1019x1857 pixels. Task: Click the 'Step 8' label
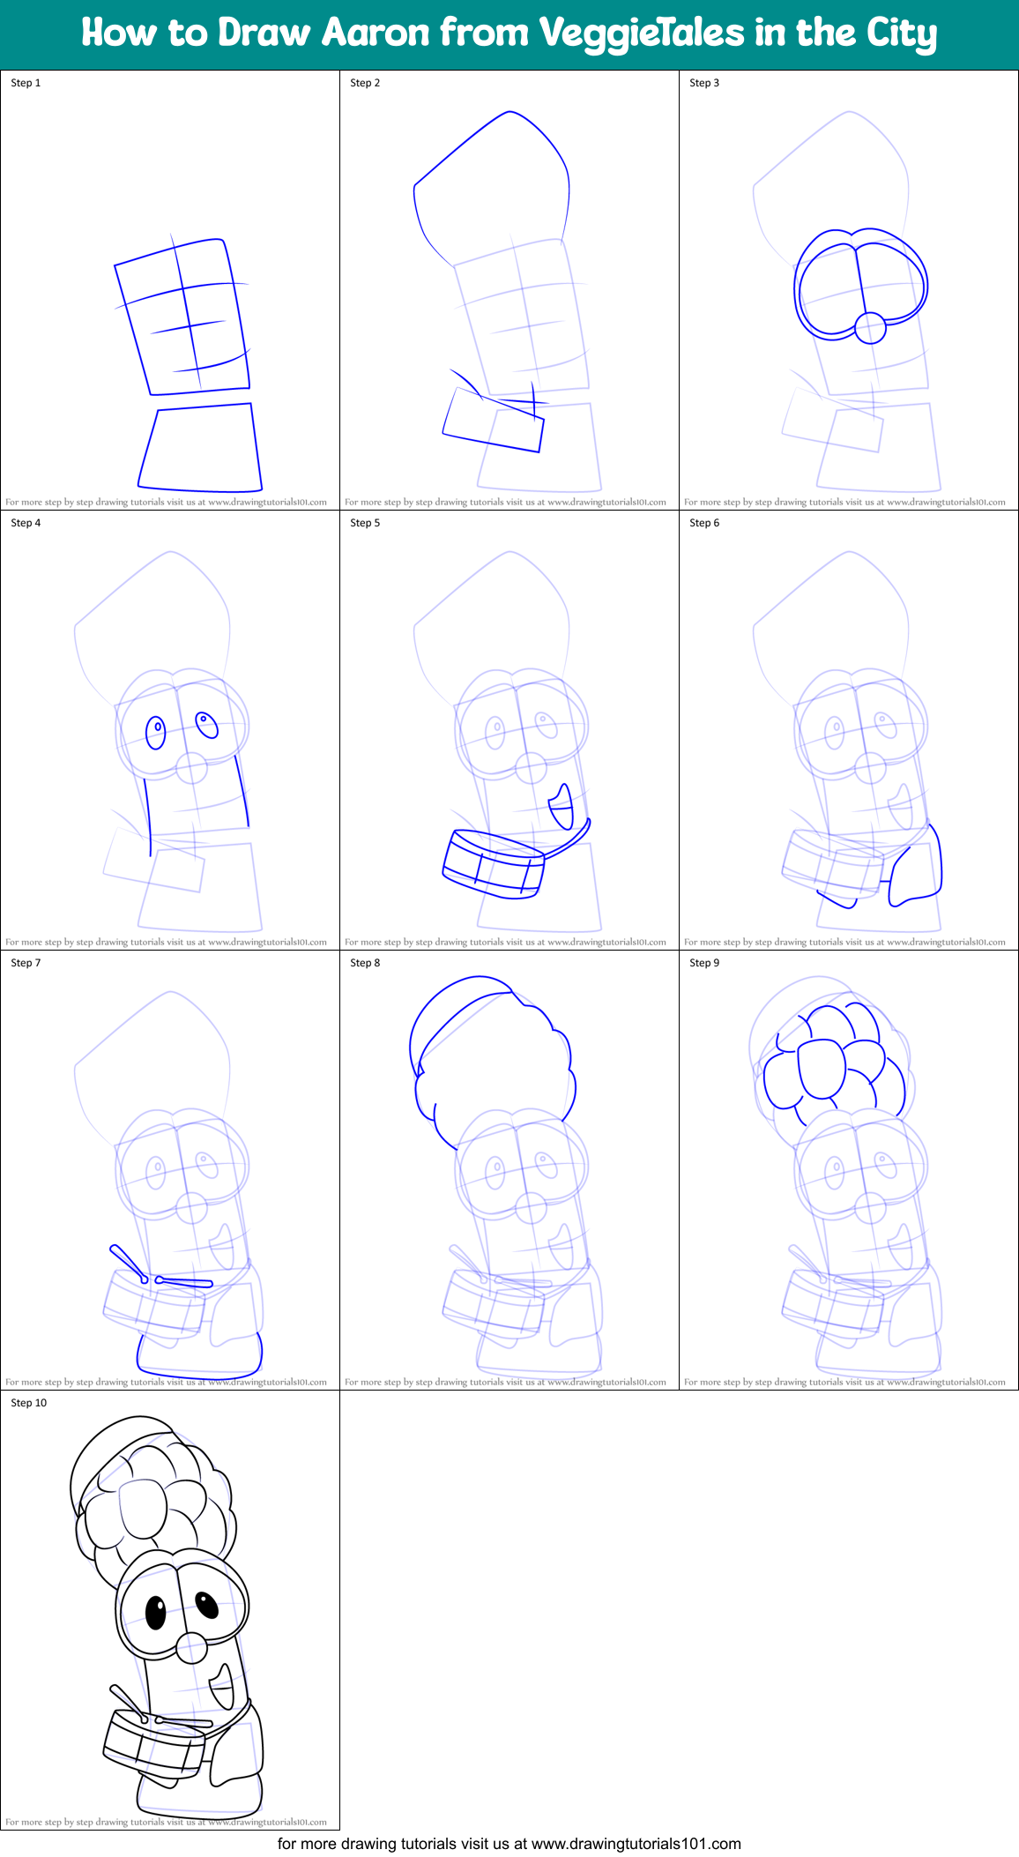tap(365, 963)
